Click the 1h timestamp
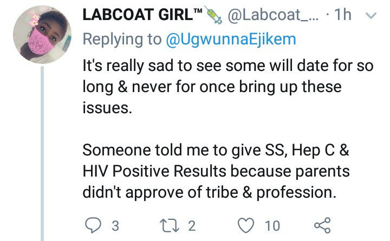390x241 pixels. pos(345,16)
